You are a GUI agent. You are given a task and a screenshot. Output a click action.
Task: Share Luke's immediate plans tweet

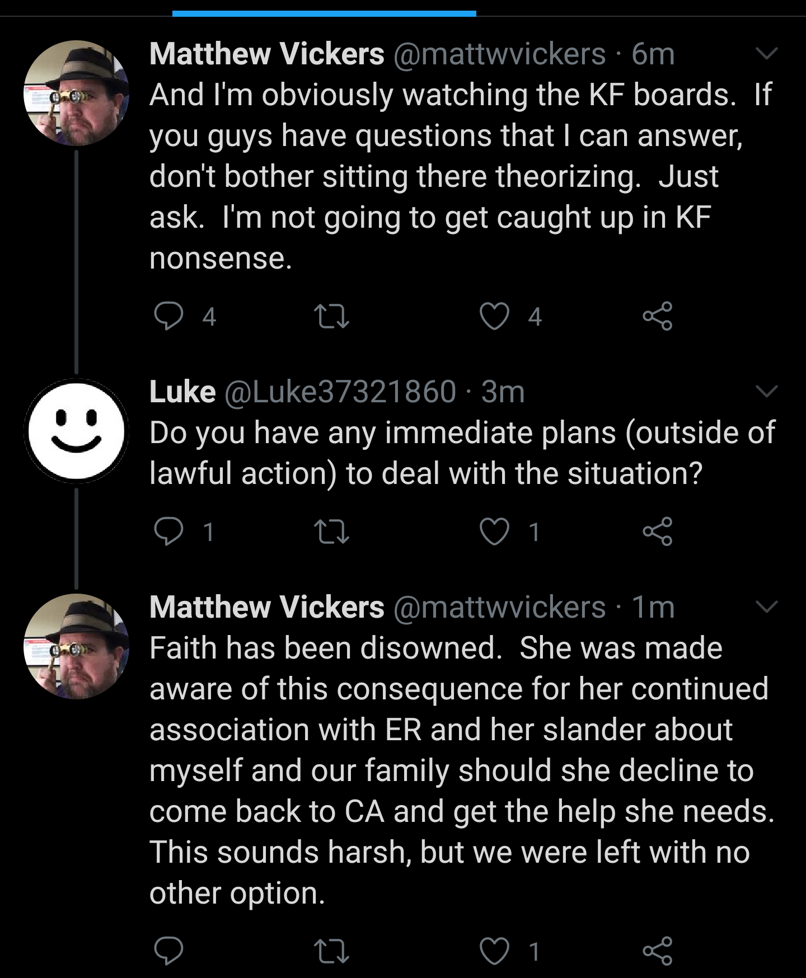tap(657, 531)
